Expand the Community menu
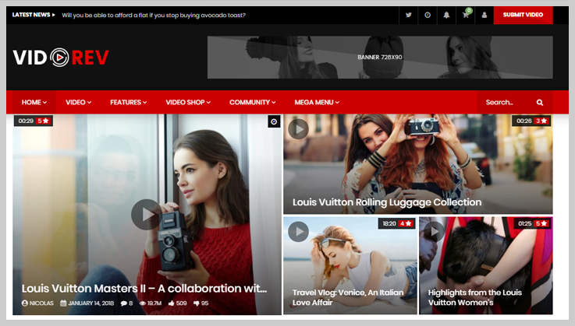 click(252, 103)
